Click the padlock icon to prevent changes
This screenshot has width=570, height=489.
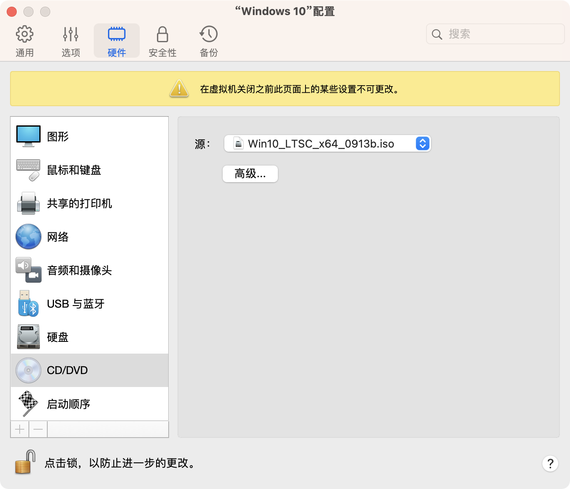[25, 462]
